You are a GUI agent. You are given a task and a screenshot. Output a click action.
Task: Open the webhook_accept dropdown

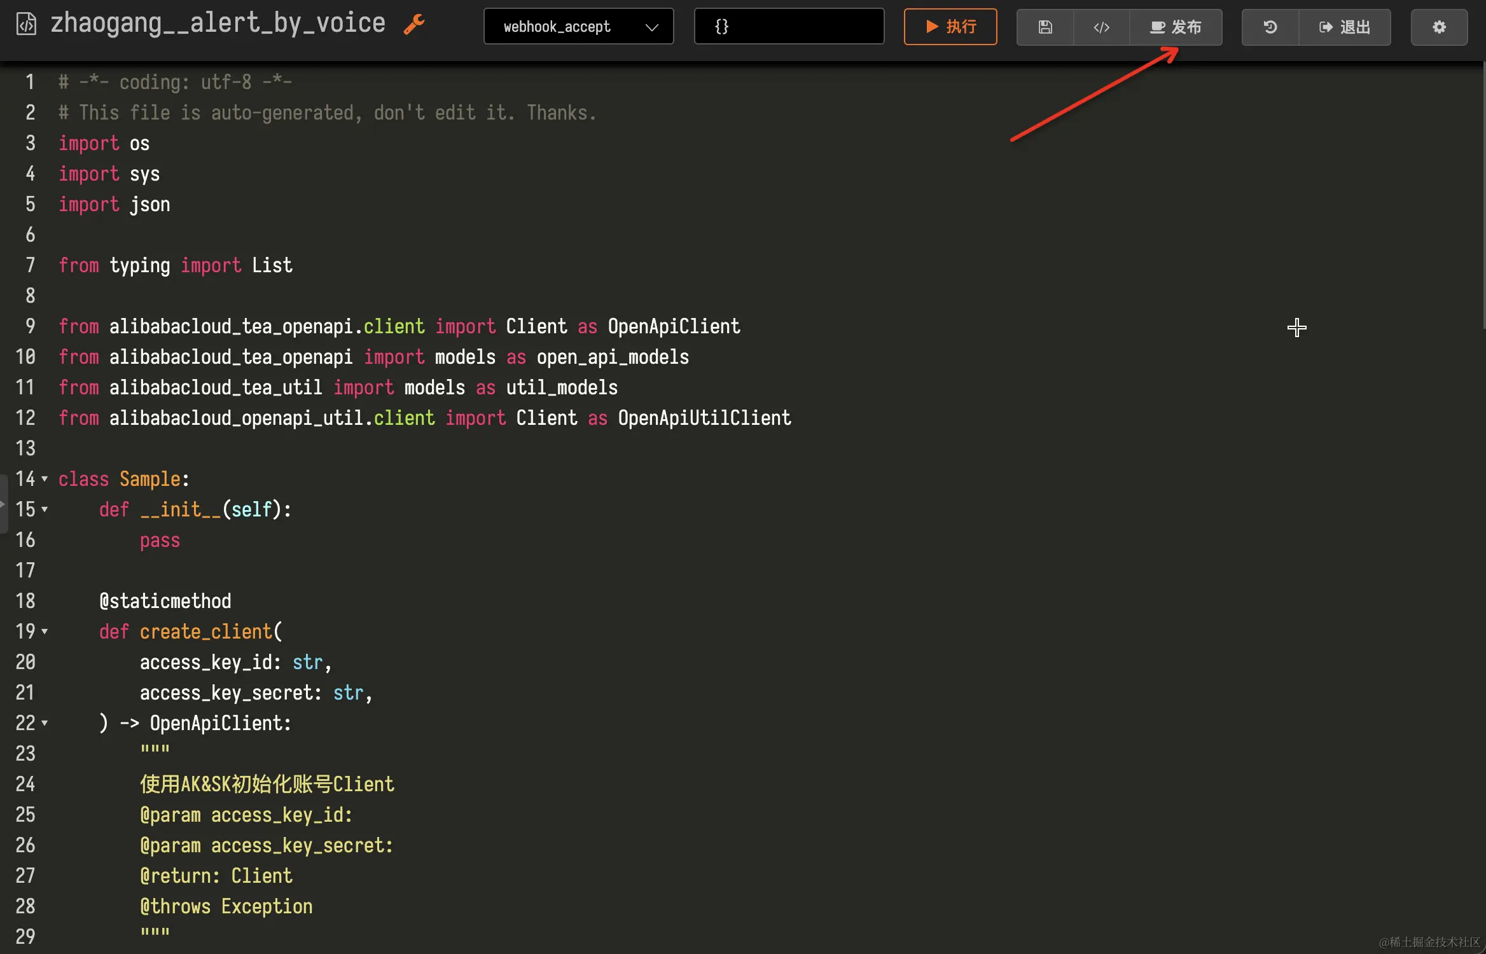578,27
